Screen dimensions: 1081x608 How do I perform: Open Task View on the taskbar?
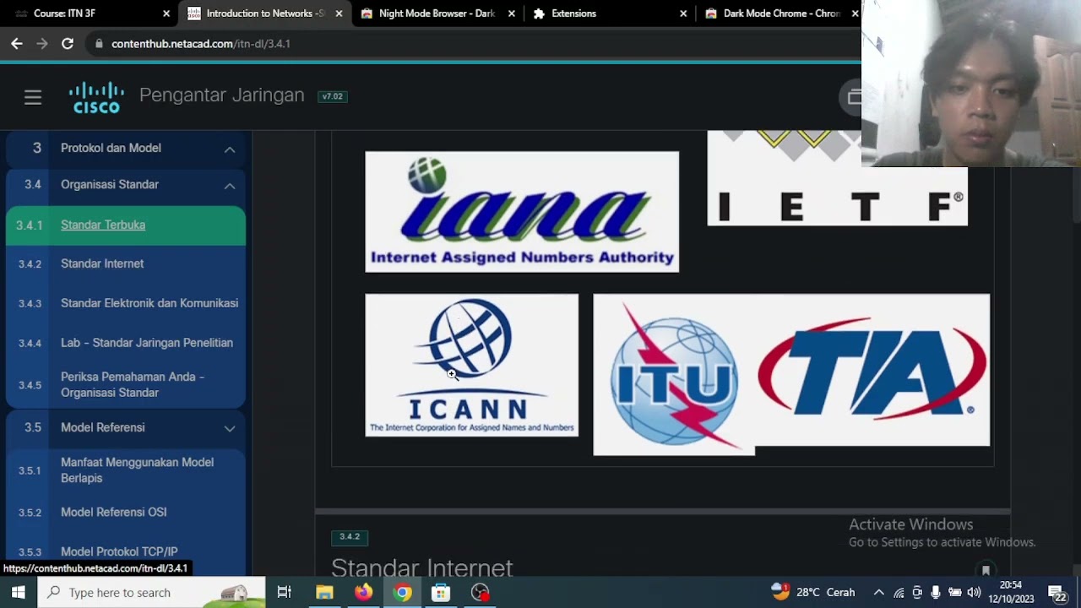tap(285, 593)
